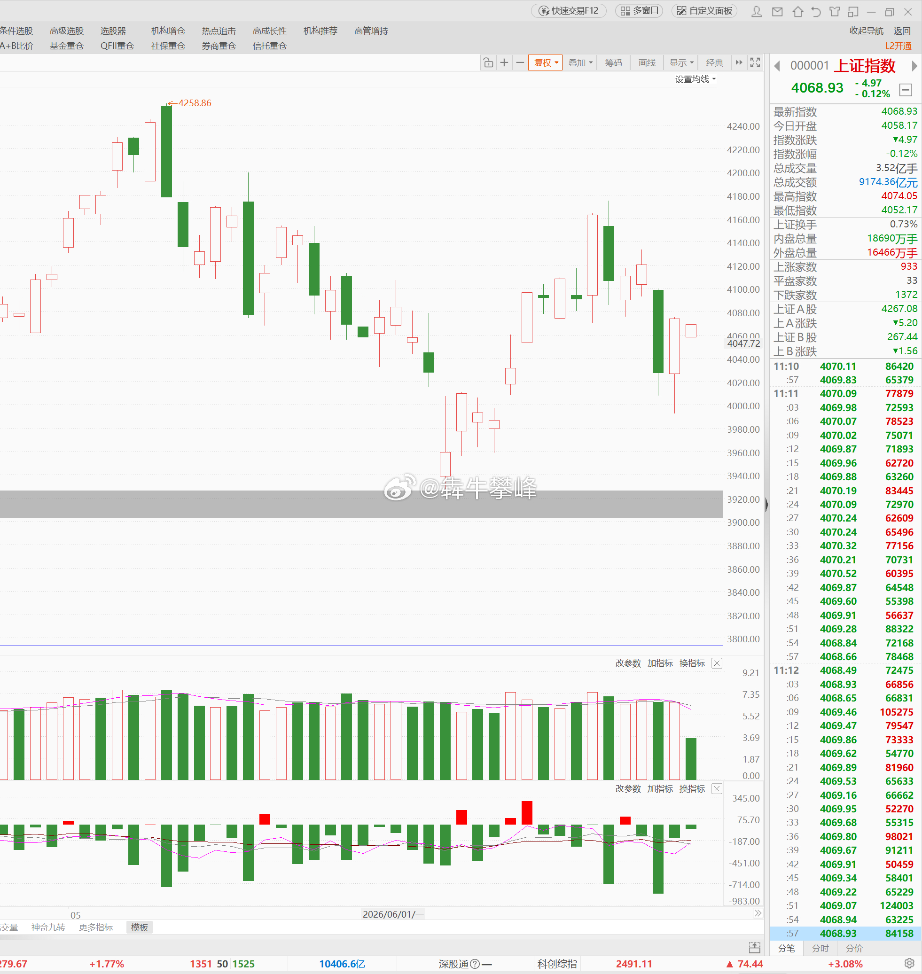Open 高成长性 menu item
The width and height of the screenshot is (922, 974).
coord(269,31)
